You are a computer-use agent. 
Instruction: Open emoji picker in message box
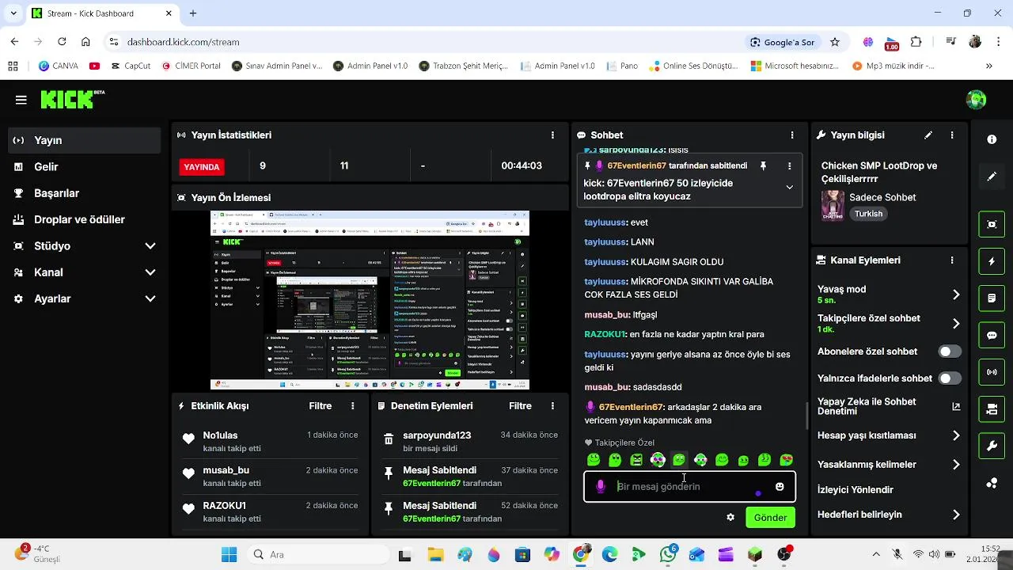780,487
